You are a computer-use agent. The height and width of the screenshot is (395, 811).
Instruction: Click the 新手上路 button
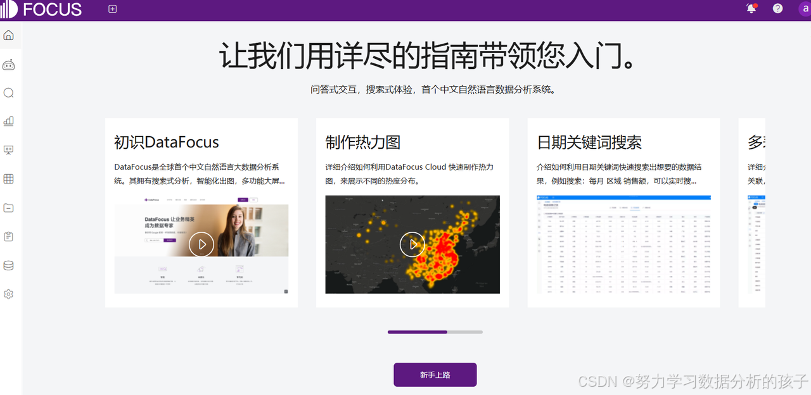click(435, 375)
